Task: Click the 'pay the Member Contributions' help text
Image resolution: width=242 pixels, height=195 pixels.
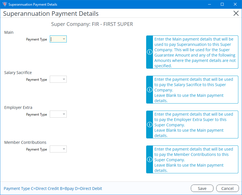Action: (x=194, y=160)
